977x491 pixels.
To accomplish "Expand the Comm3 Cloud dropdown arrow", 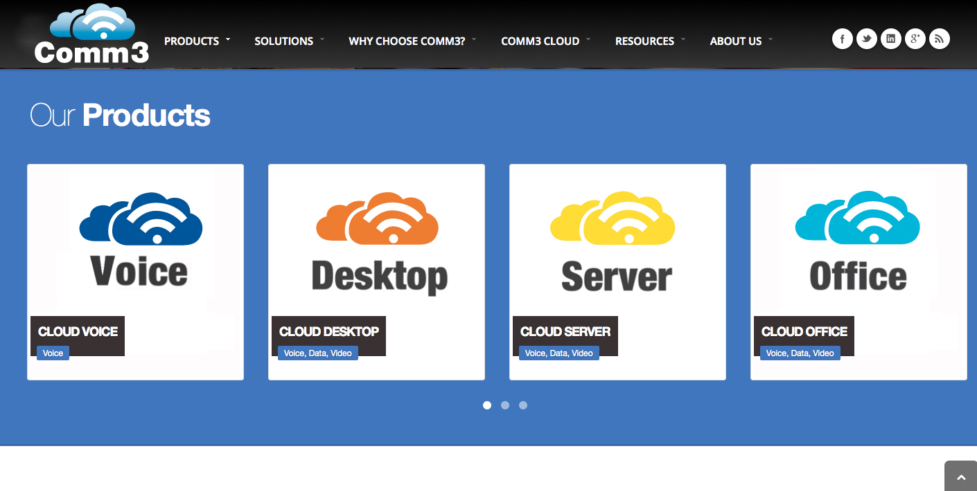I will (588, 39).
